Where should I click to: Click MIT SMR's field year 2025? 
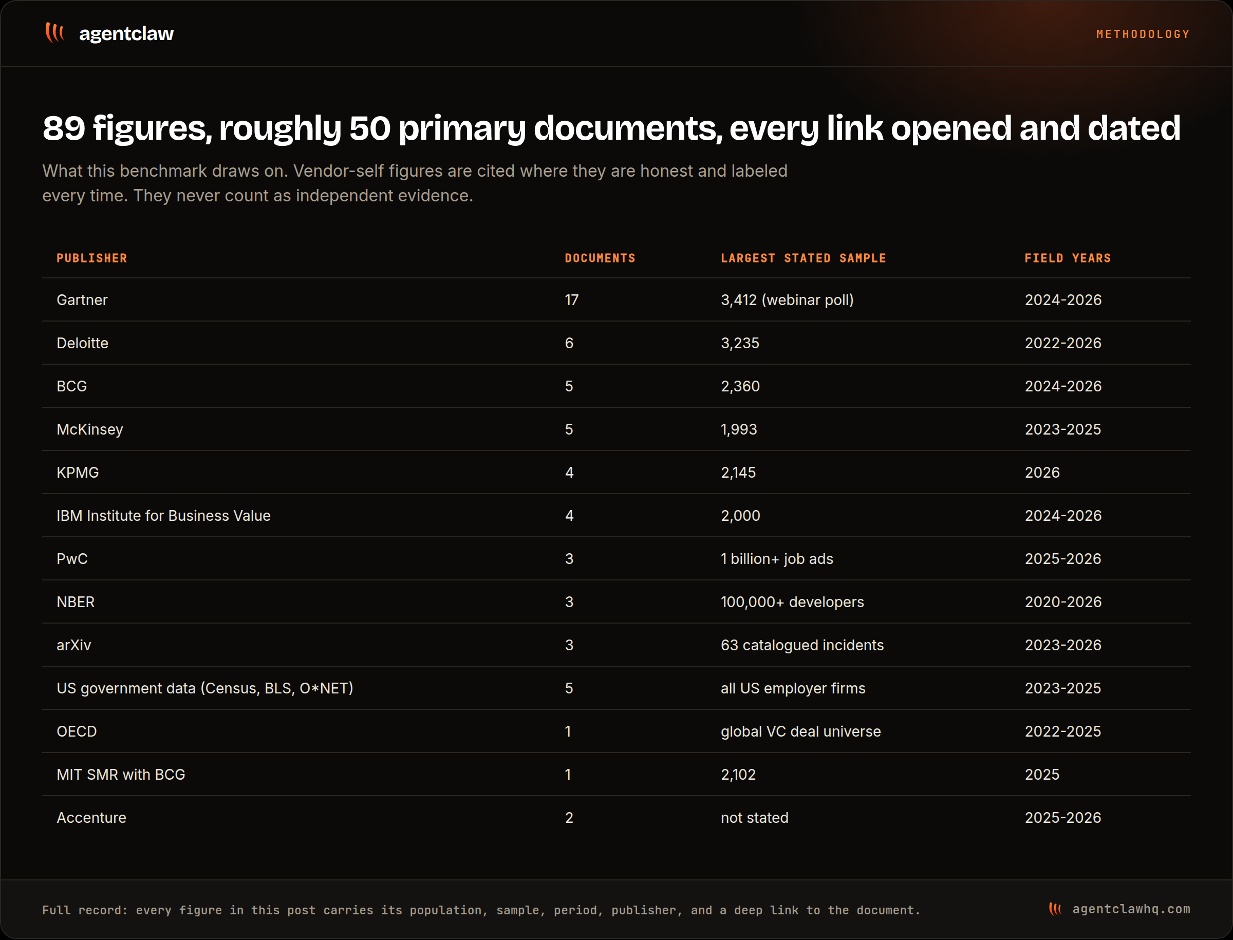tap(1042, 775)
